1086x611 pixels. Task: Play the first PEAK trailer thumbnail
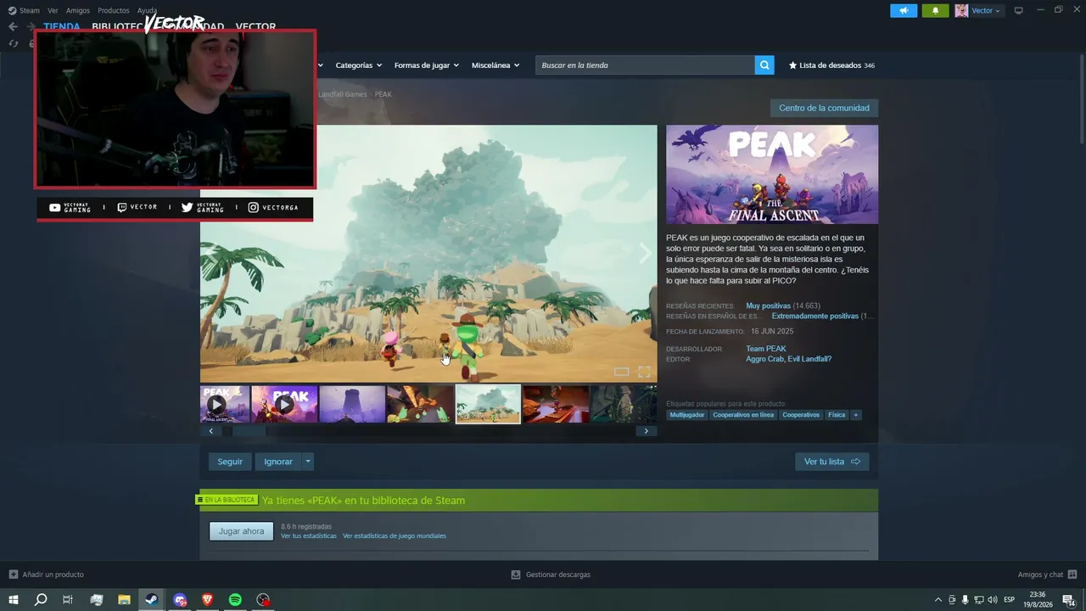pos(225,404)
